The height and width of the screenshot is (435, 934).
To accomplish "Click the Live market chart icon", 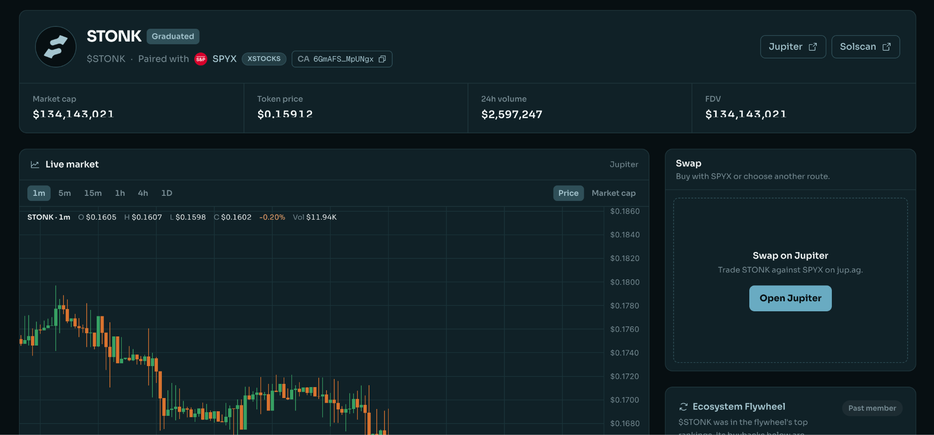I will 35,164.
